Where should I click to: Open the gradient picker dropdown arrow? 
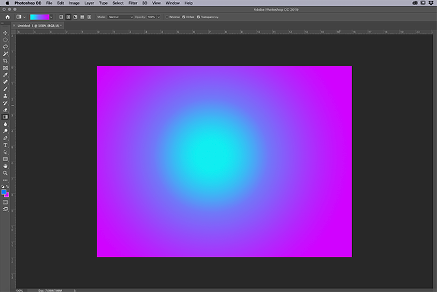tap(51, 16)
